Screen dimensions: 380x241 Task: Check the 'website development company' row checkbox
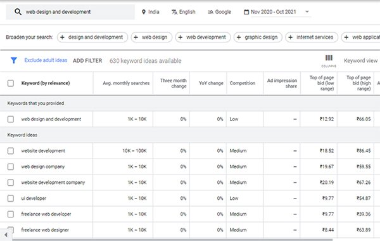pos(11,183)
